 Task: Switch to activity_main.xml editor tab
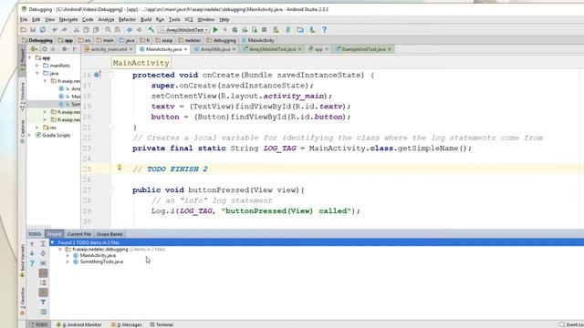tap(109, 49)
